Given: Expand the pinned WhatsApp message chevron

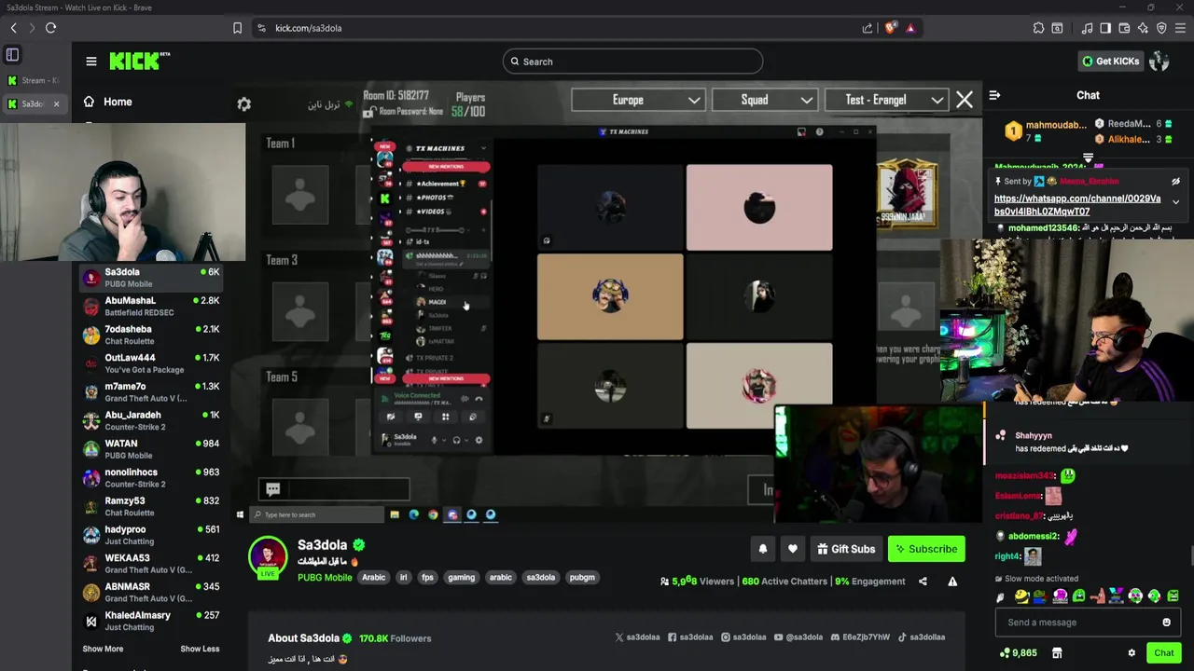Looking at the screenshot, I should coord(1175,201).
